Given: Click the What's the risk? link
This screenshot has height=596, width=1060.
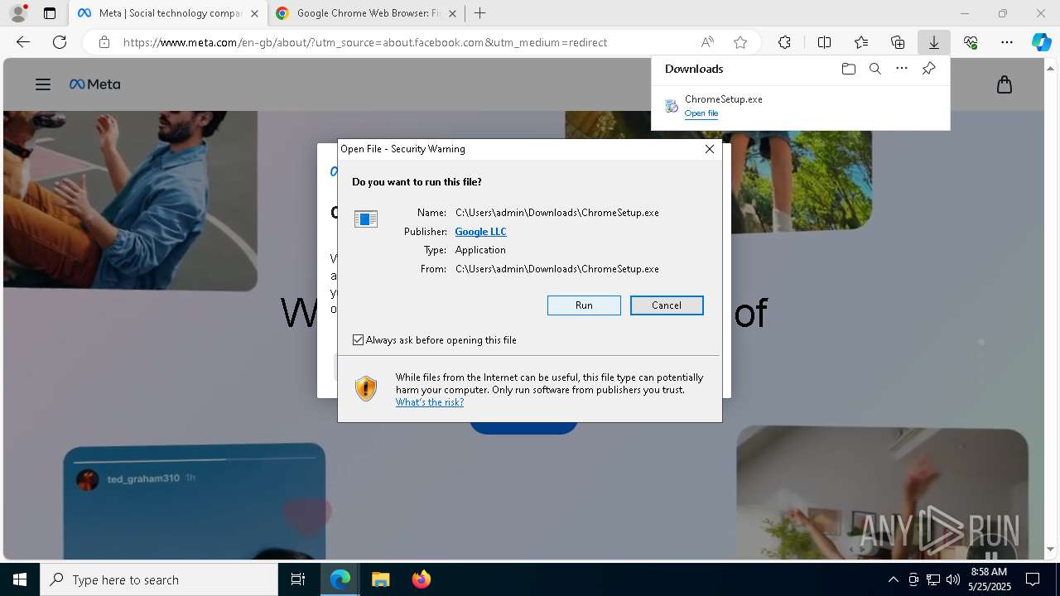Looking at the screenshot, I should click(430, 402).
